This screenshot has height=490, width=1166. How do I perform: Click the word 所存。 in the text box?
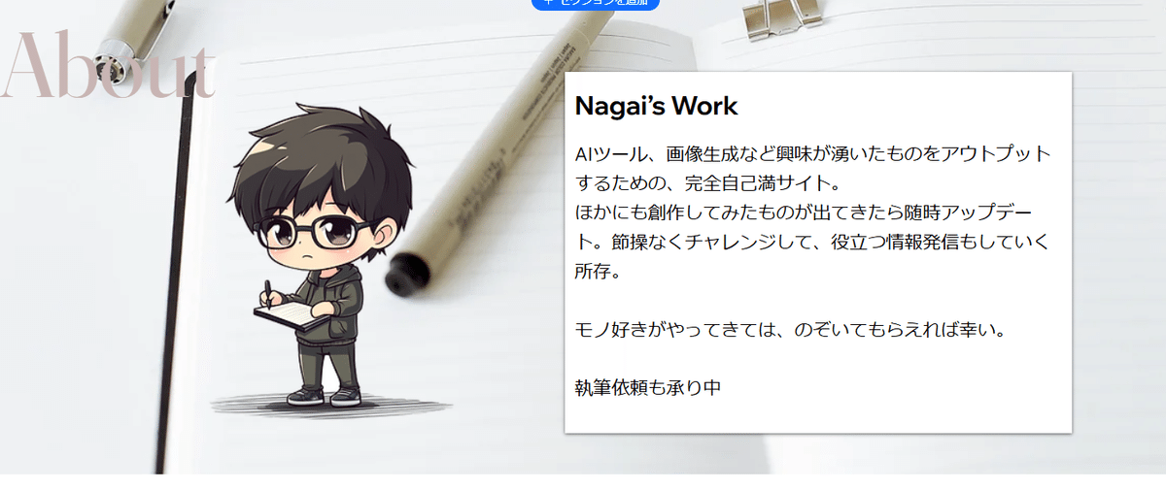click(598, 271)
